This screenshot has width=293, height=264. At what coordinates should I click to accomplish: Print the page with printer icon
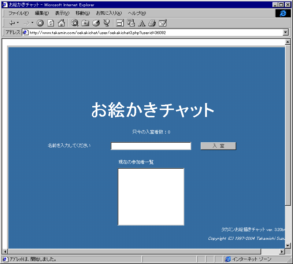(152, 23)
